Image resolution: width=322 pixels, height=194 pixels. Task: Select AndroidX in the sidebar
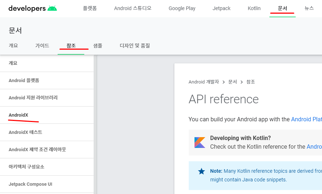tap(47, 115)
